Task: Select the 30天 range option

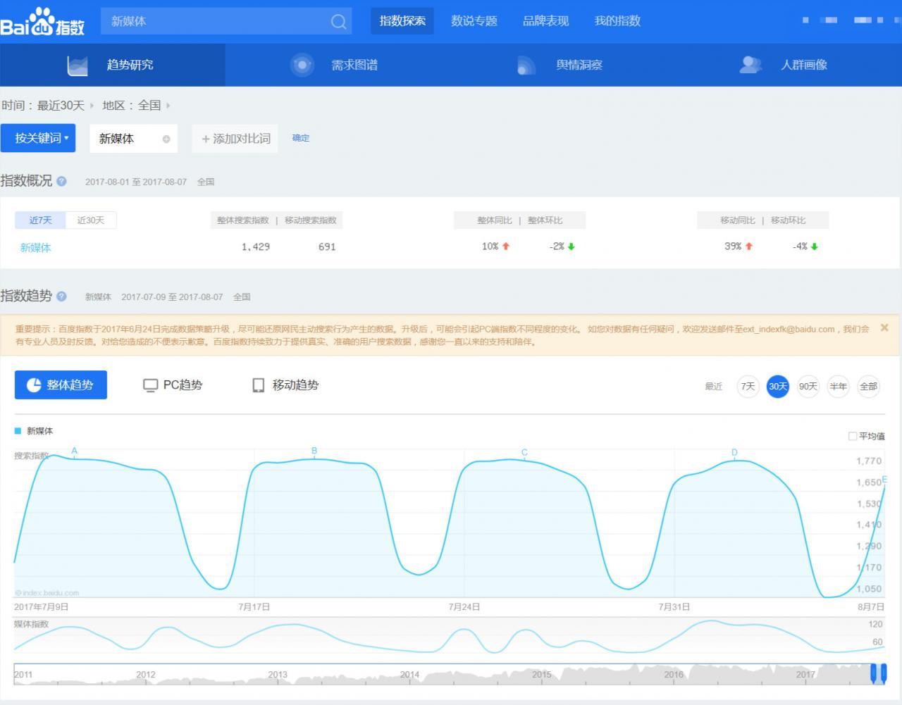Action: 778,387
